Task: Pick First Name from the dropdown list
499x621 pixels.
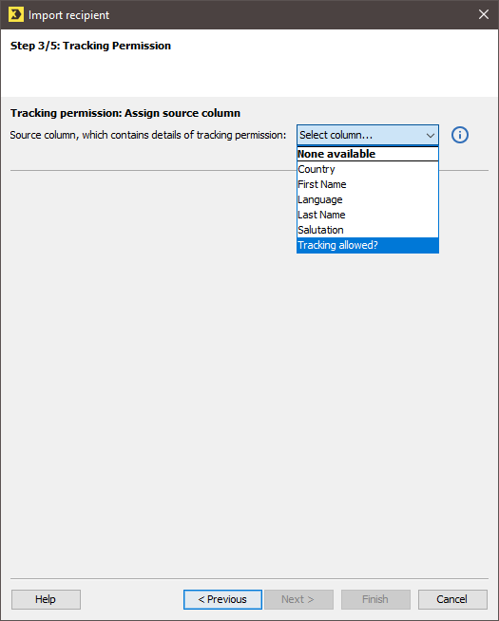Action: [x=368, y=184]
